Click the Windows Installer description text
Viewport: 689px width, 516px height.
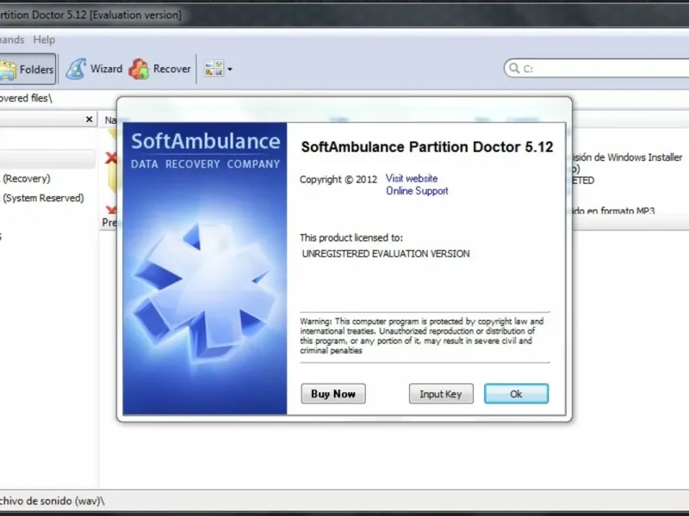point(627,157)
